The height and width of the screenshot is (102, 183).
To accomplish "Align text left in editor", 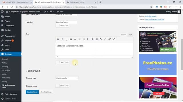I will (x=88, y=39).
